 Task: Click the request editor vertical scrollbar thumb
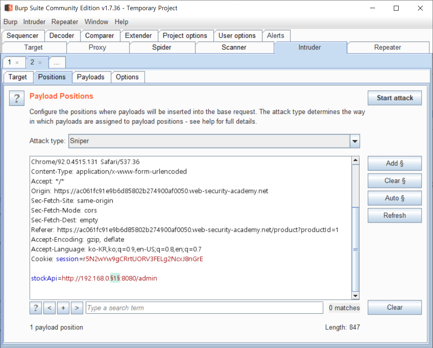tap(356, 249)
